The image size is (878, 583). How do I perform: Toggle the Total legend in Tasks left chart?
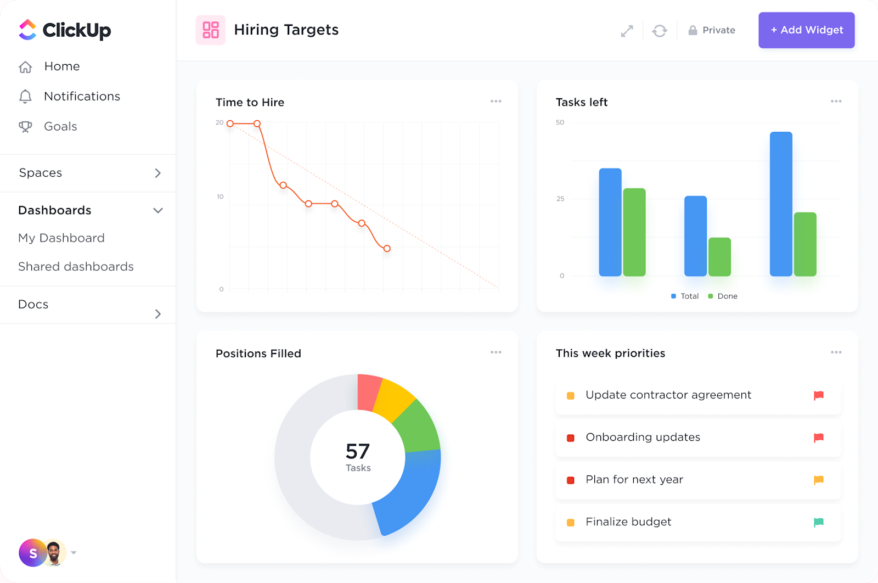point(684,296)
